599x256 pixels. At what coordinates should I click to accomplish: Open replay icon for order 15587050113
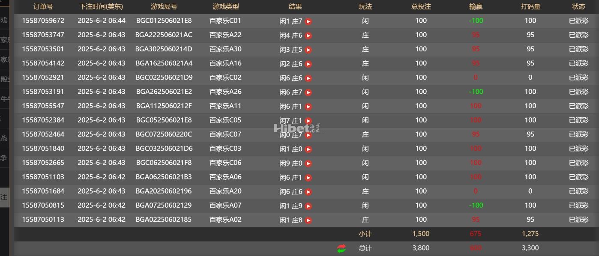(x=308, y=220)
